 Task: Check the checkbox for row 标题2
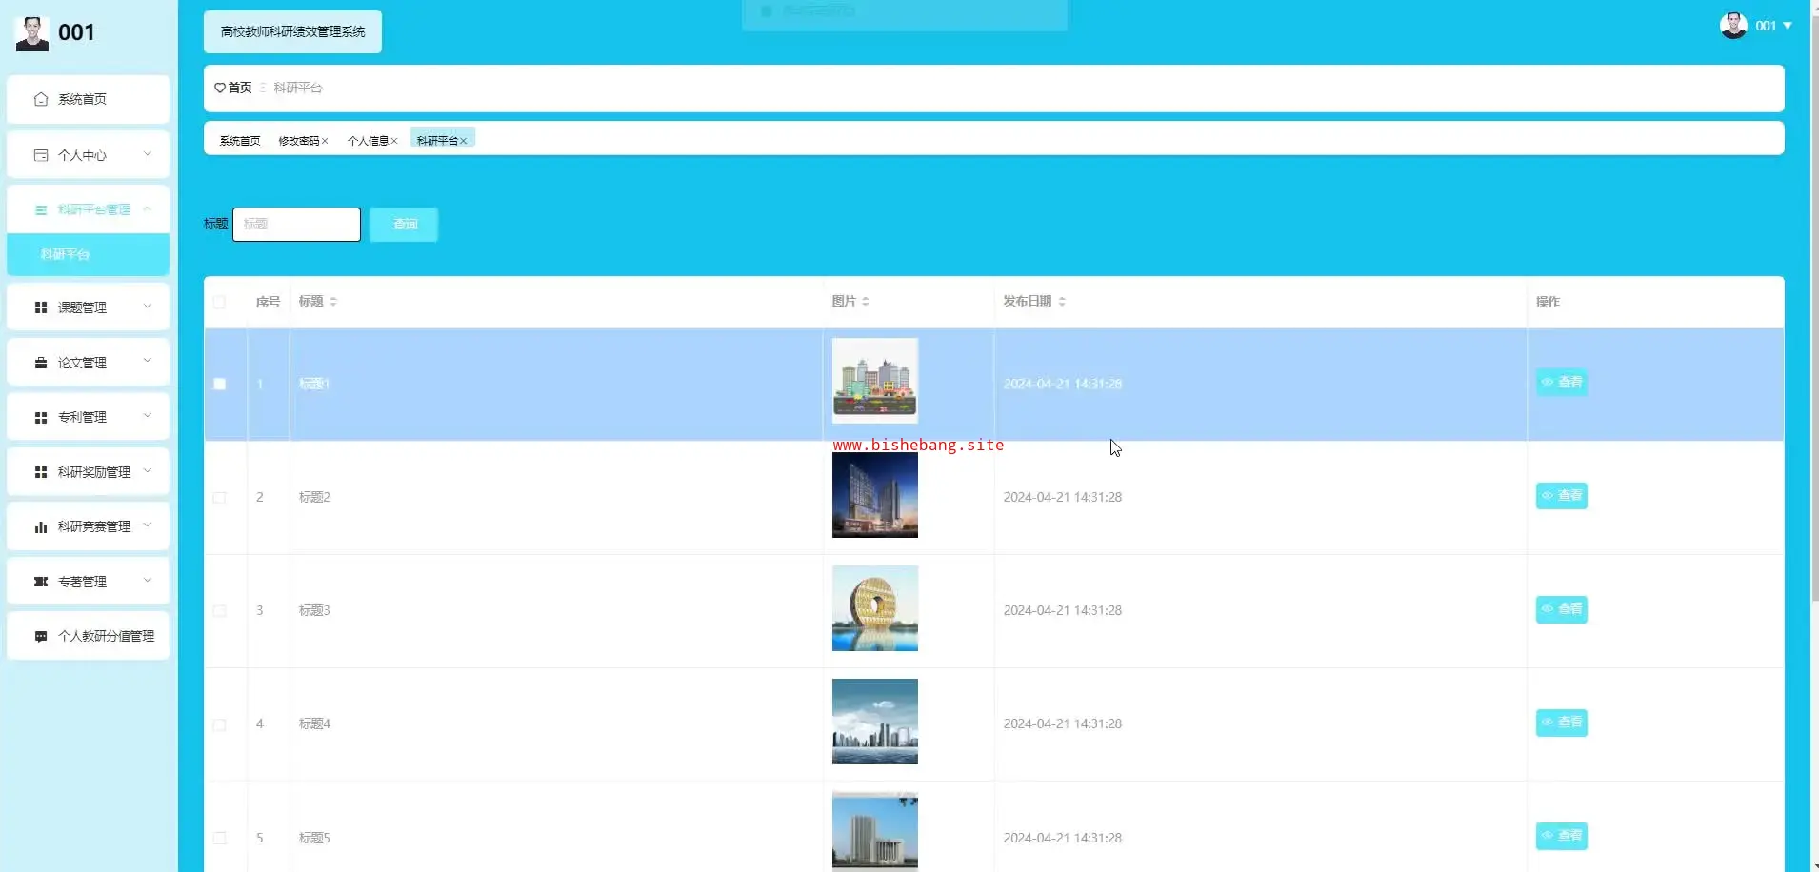pyautogui.click(x=220, y=497)
